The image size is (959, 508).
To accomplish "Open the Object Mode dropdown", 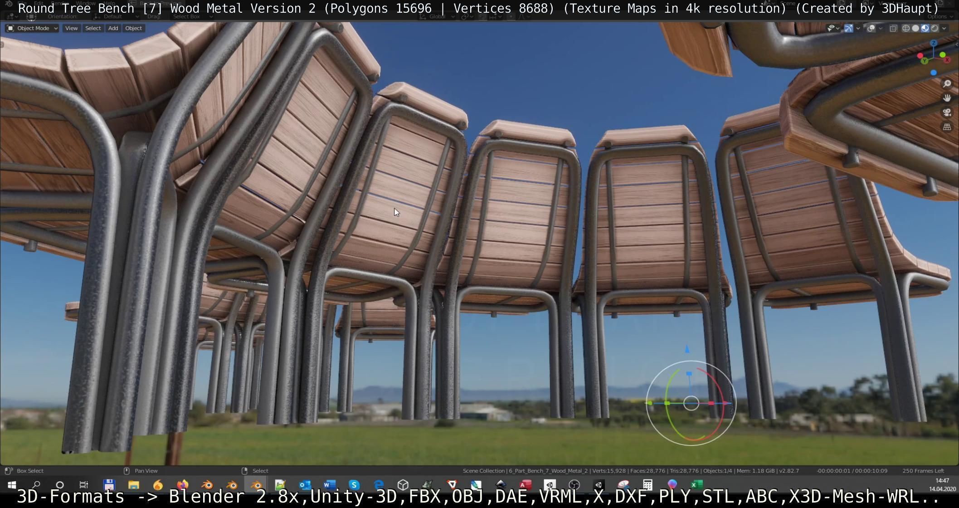I will point(32,28).
